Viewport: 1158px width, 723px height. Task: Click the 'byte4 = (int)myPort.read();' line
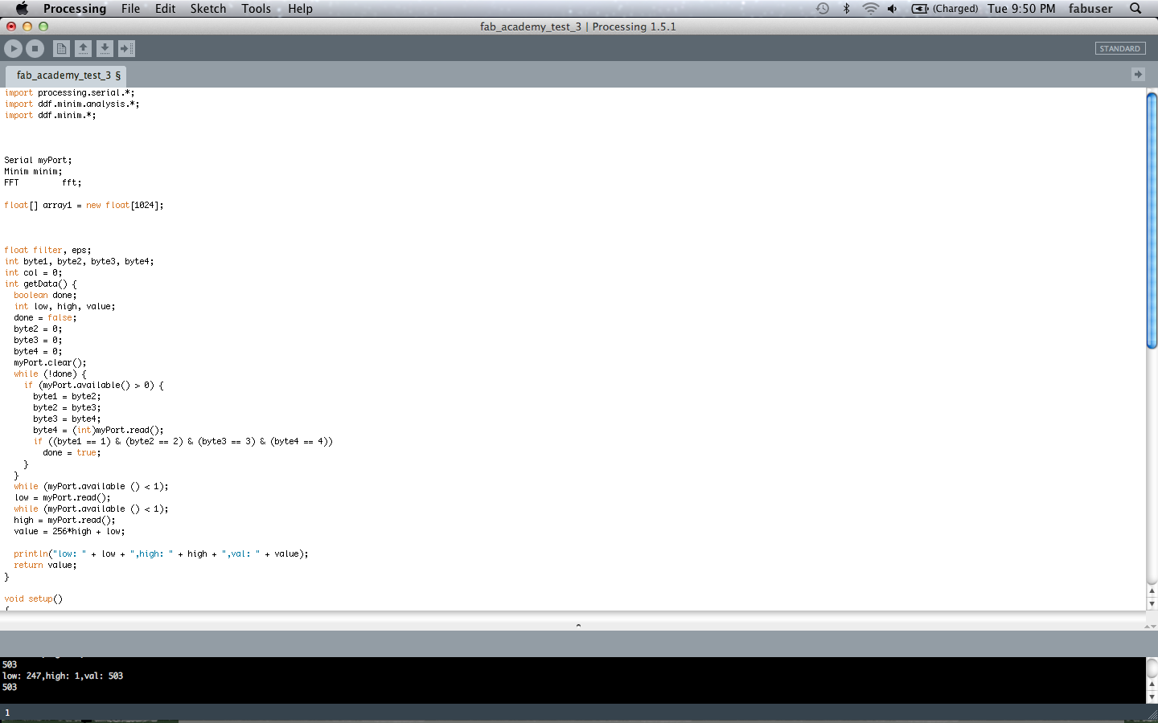(x=98, y=431)
